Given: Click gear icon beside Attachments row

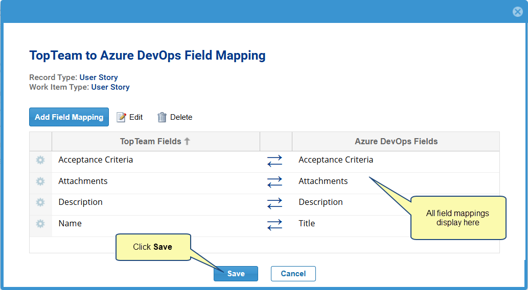Looking at the screenshot, I should click(x=40, y=181).
